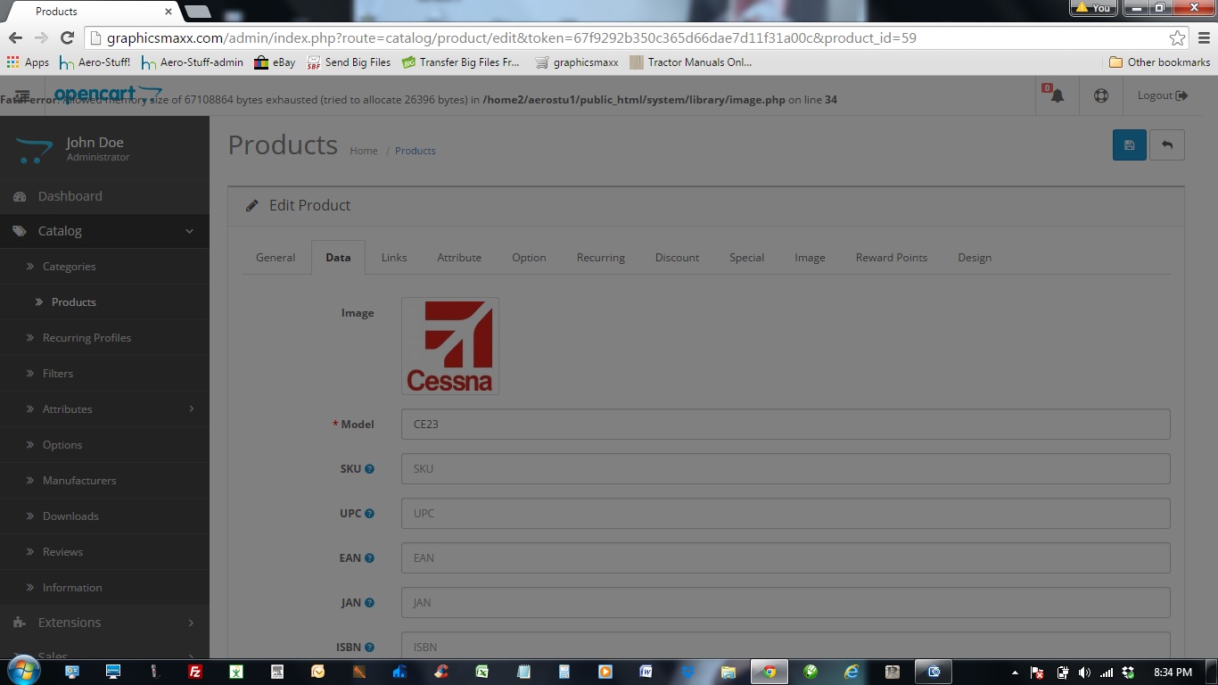The height and width of the screenshot is (685, 1218).
Task: Click the save product button icon
Action: point(1129,145)
